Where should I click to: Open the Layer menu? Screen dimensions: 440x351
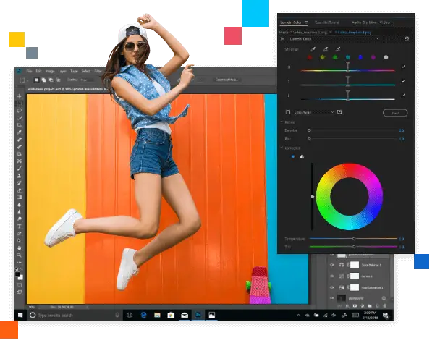tap(63, 71)
